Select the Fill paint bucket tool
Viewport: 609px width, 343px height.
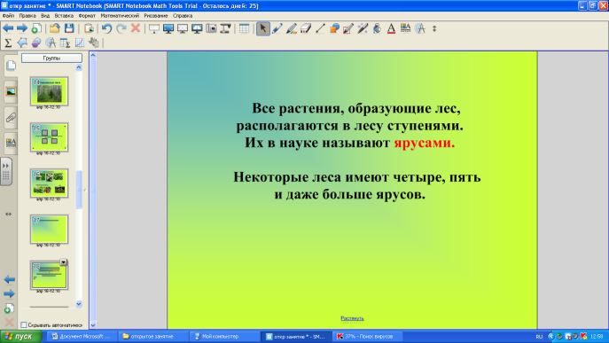[x=377, y=28]
